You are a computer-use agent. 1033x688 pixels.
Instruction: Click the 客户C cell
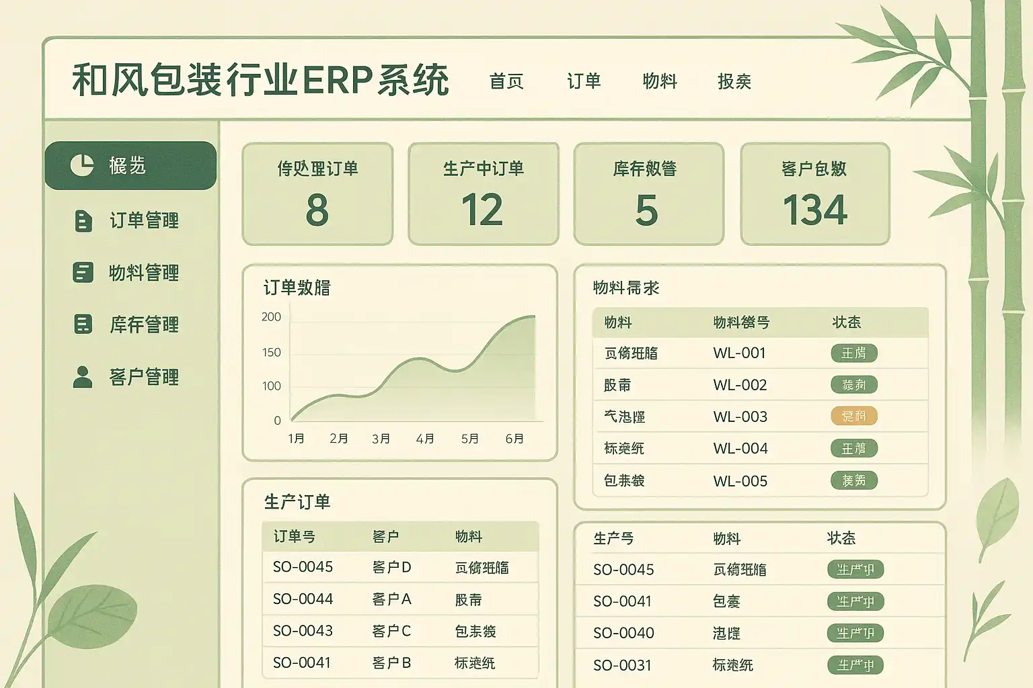pos(391,632)
